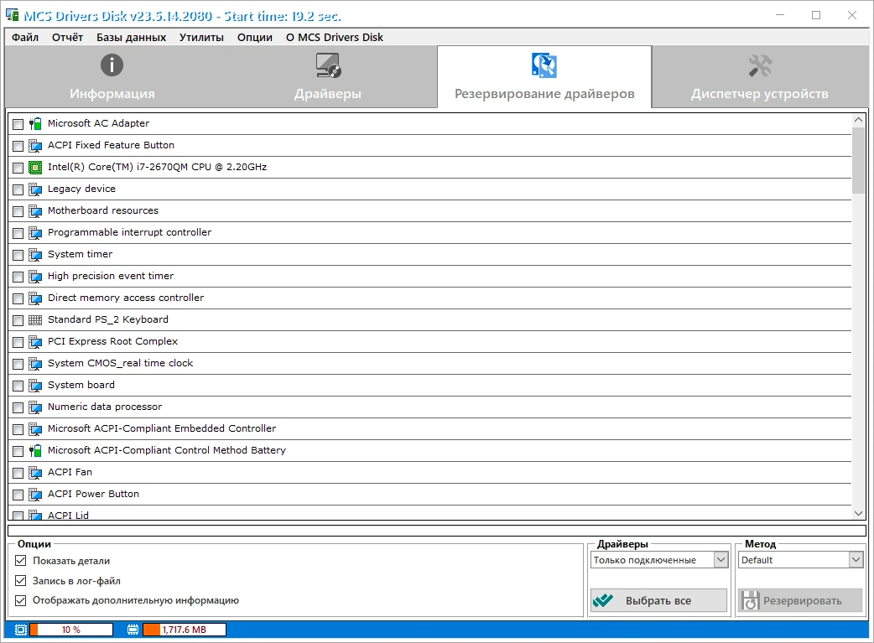Screen dimensions: 874x643
Task: Select the Legacy device row text
Action: coord(81,189)
